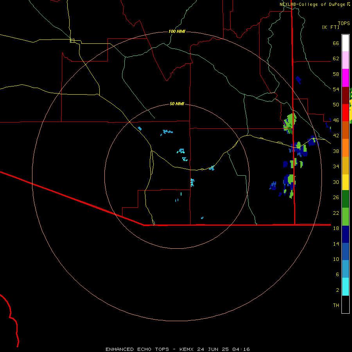Click the navy legend swatch between 14 and 18

(x=345, y=234)
